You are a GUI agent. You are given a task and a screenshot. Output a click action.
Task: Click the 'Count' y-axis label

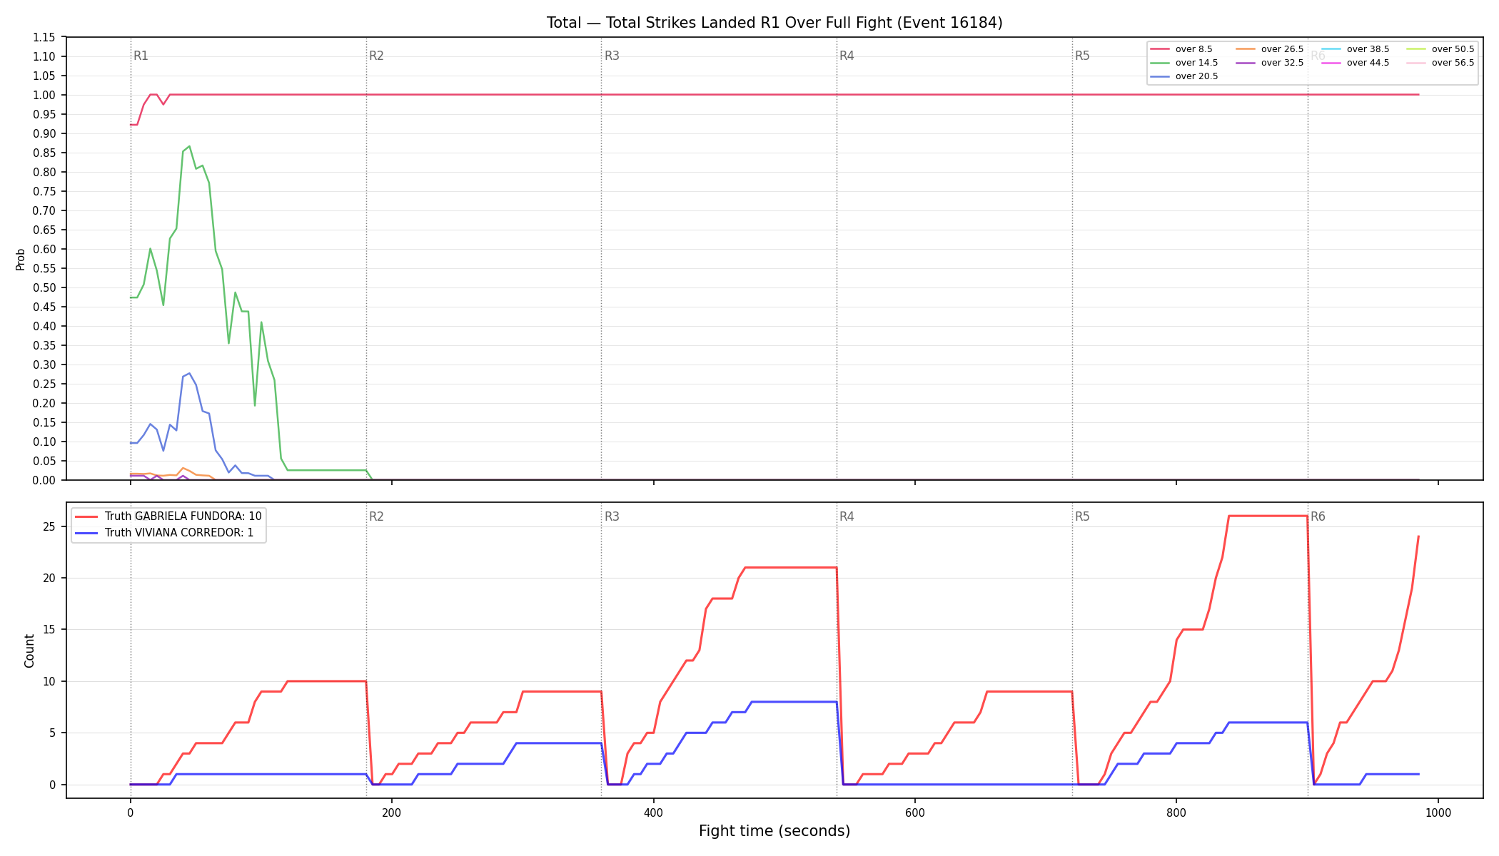pyautogui.click(x=29, y=651)
